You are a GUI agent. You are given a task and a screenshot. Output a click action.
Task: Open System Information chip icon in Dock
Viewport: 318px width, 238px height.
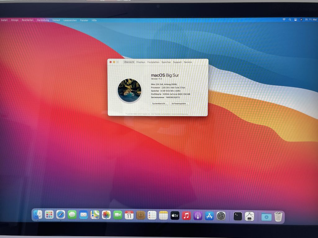[249, 217]
